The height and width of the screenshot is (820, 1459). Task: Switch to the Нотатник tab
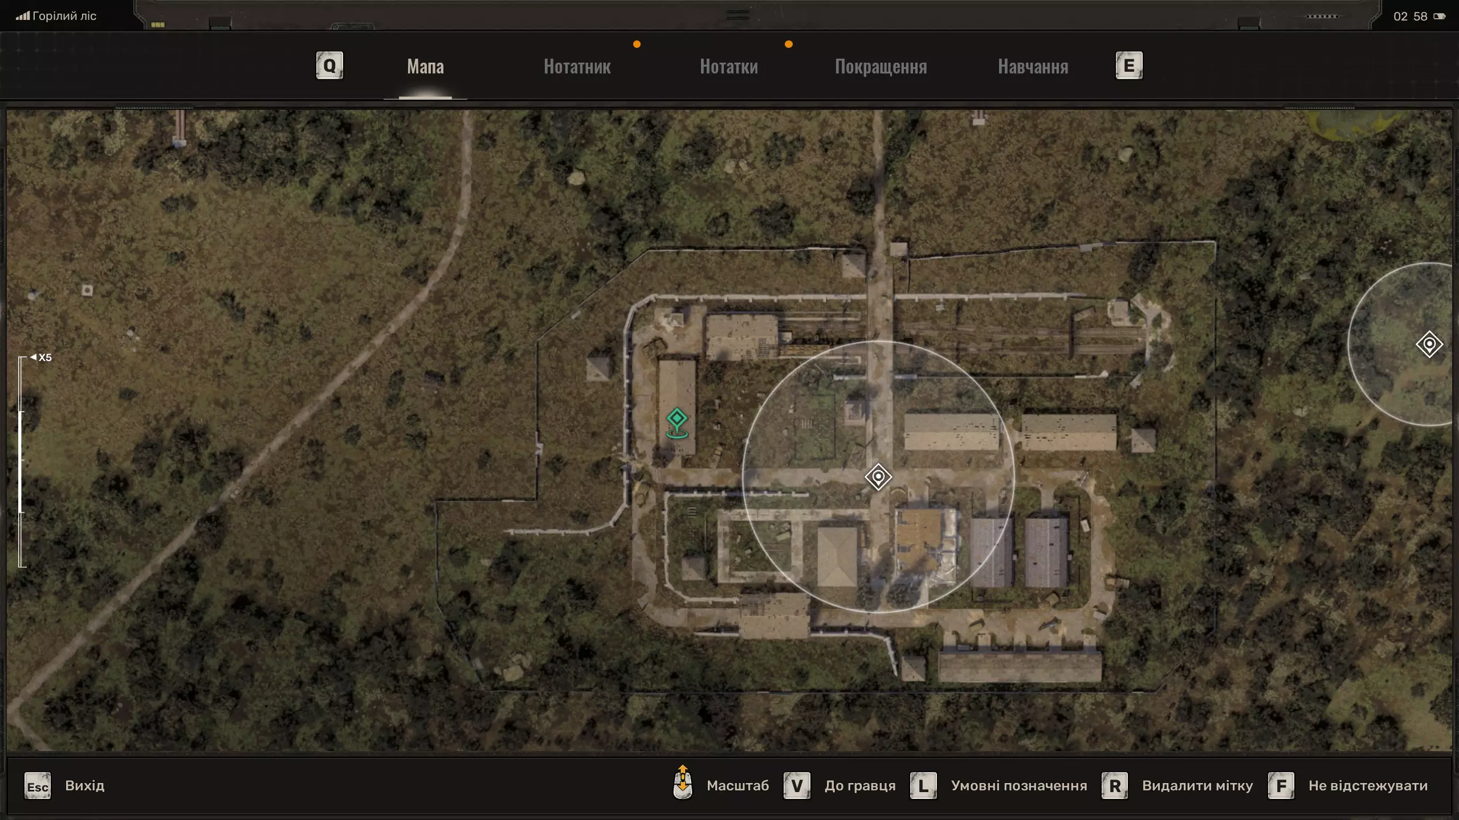(x=577, y=67)
